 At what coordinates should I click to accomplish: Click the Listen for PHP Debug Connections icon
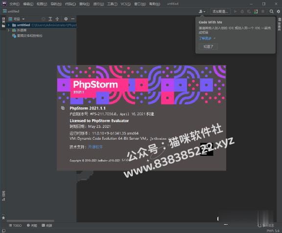point(256,12)
